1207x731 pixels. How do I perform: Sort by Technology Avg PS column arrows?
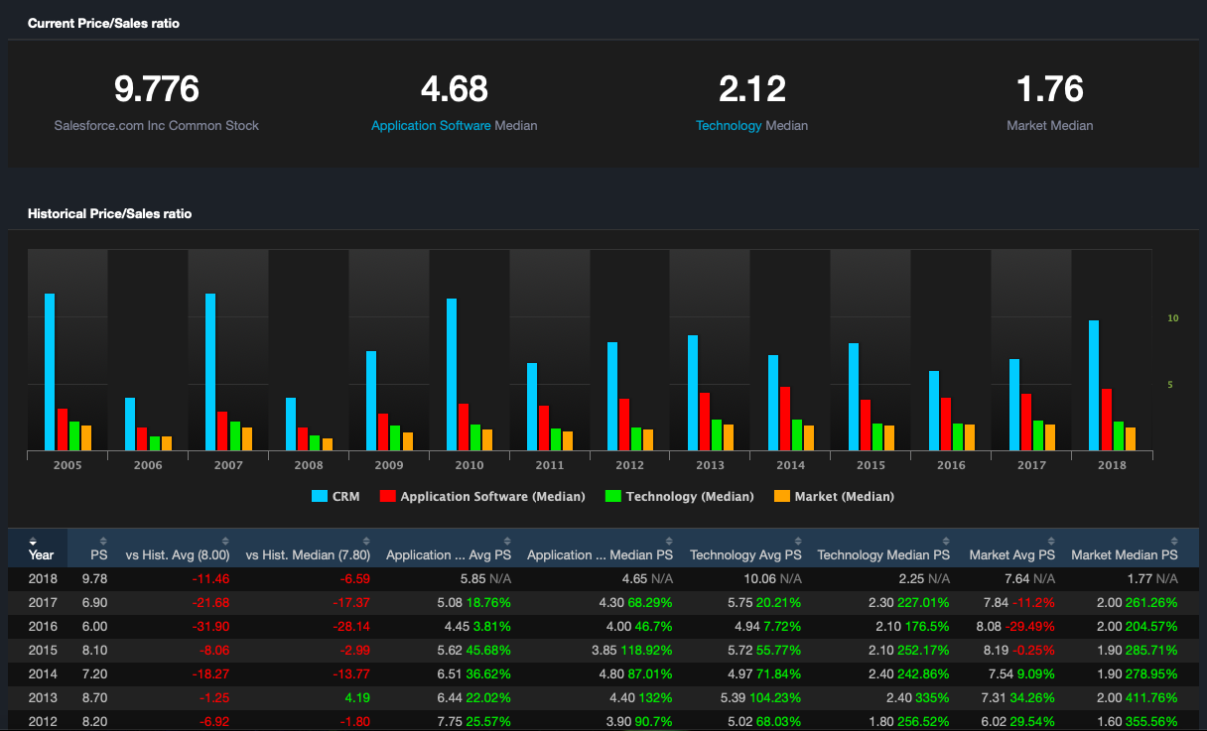coord(797,541)
